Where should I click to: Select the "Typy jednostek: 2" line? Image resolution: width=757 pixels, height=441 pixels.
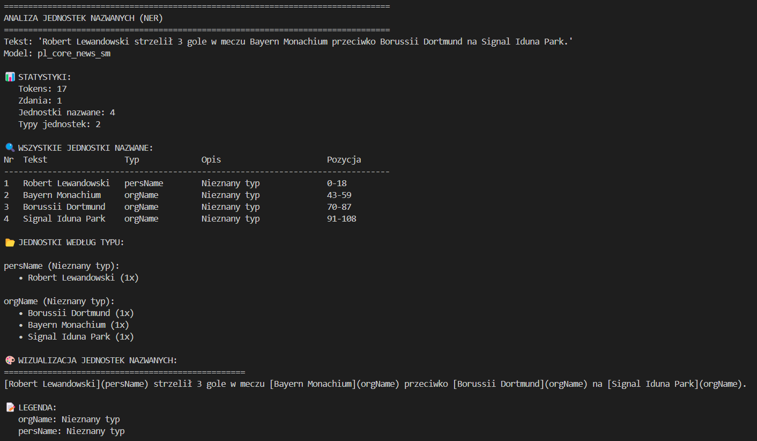point(60,124)
